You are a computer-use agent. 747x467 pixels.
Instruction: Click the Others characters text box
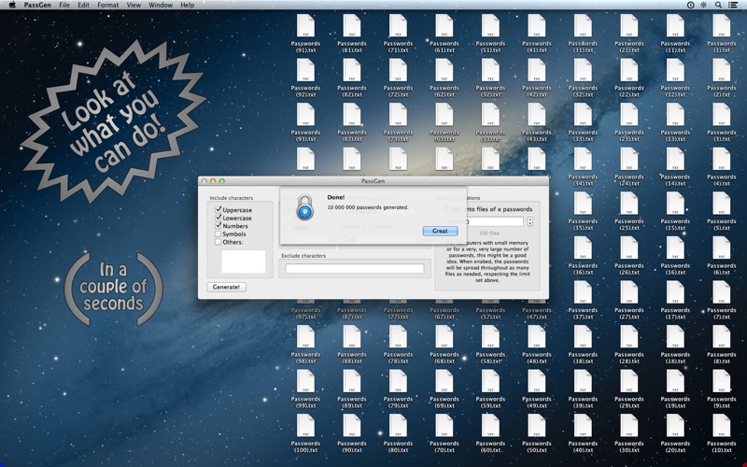point(243,262)
